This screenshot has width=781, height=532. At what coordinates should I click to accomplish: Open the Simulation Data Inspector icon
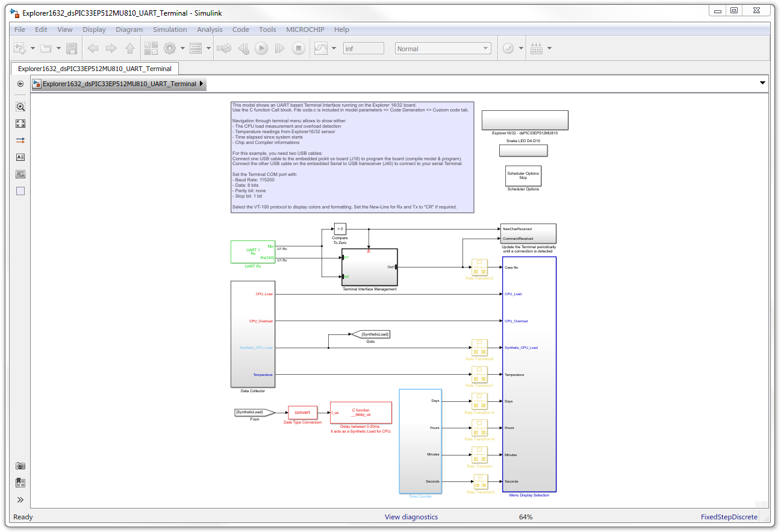click(320, 49)
